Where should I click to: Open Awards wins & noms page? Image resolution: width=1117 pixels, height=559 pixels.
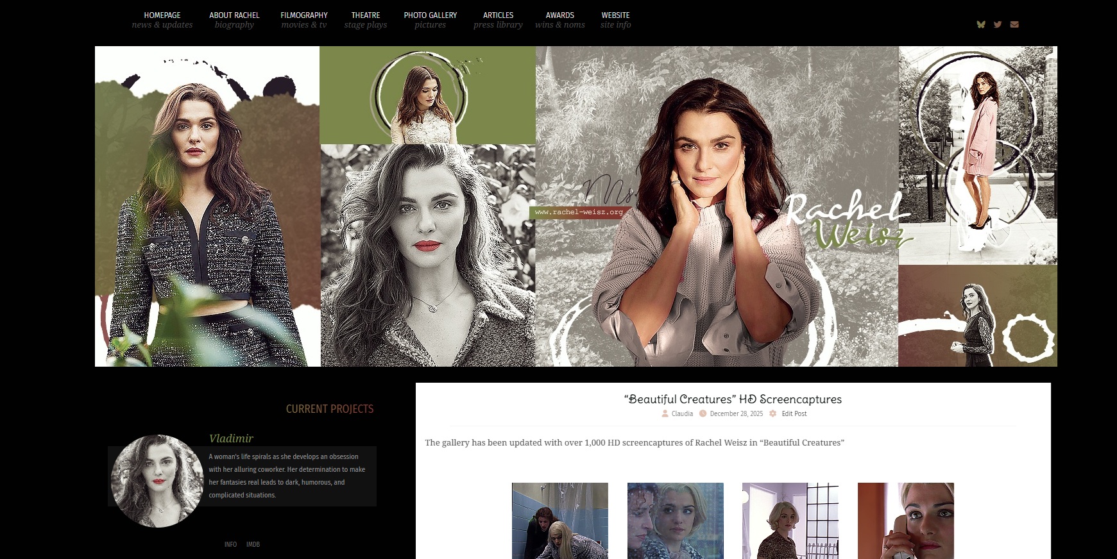[x=560, y=20]
